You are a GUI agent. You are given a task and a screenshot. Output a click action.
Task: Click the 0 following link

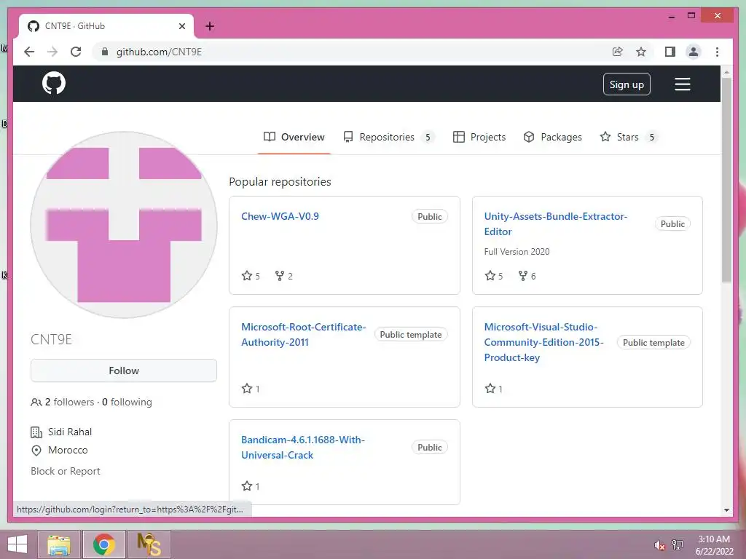(x=127, y=402)
